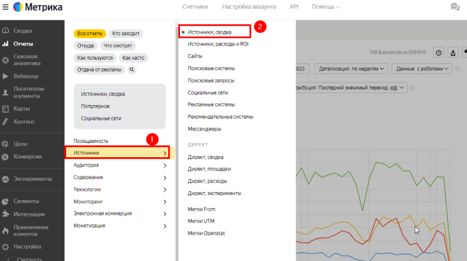Open the Поисковые системы report
This screenshot has width=467, height=261.
coord(211,68)
